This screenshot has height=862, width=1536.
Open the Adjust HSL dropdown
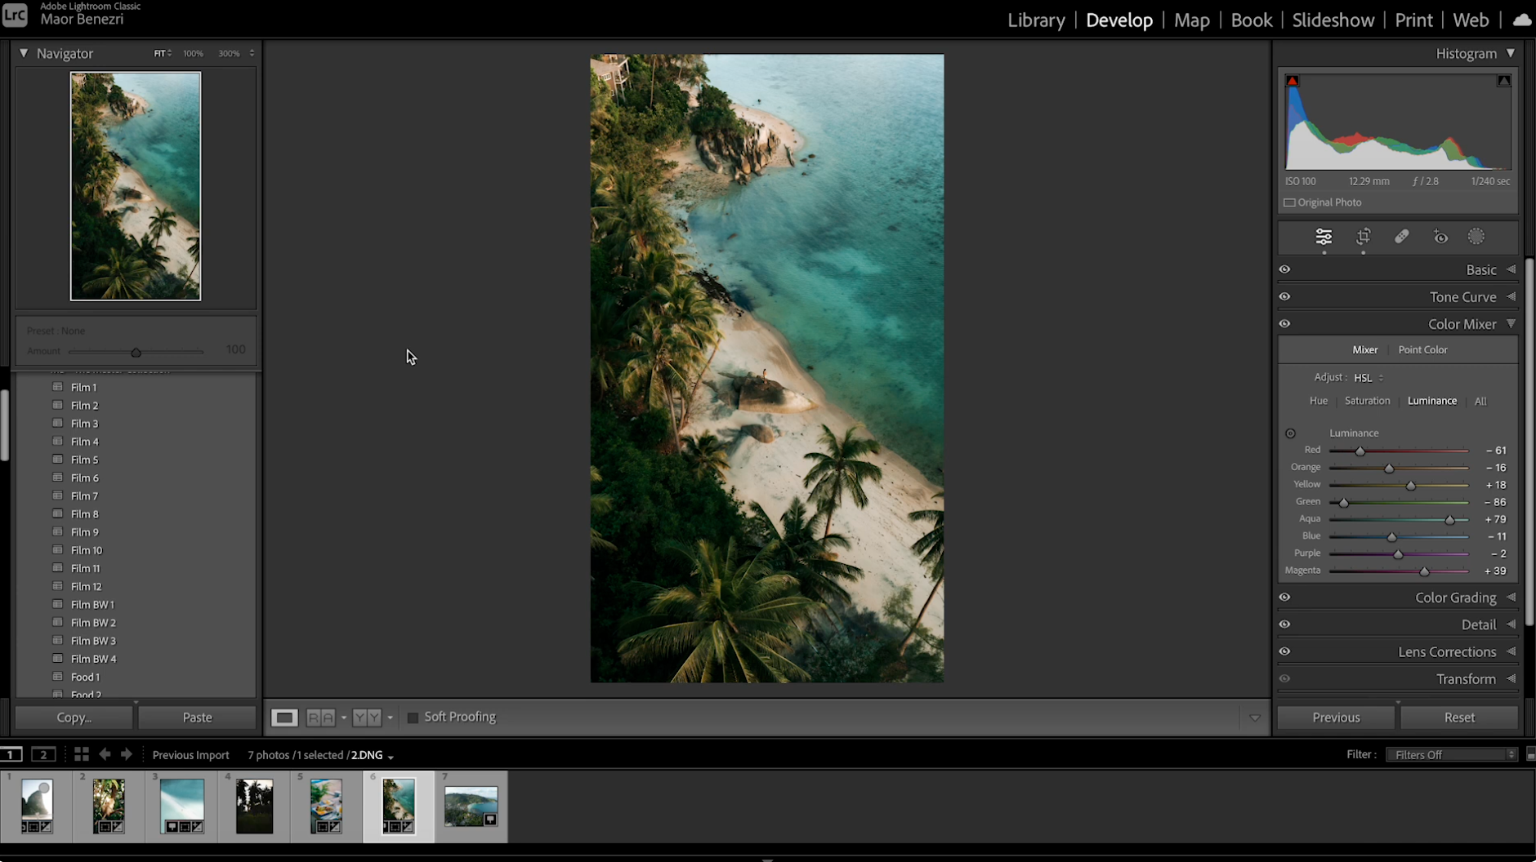pyautogui.click(x=1369, y=377)
